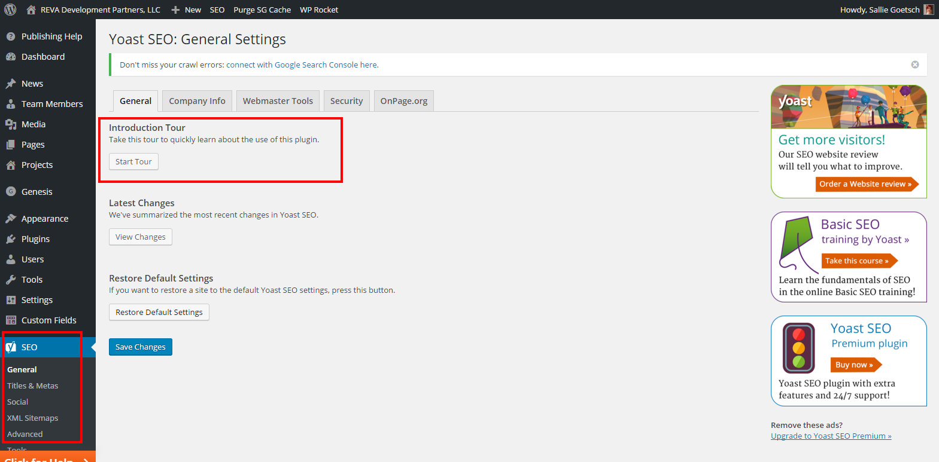939x462 pixels.
Task: Click the Yoast SEO sidebar icon
Action: pos(11,347)
